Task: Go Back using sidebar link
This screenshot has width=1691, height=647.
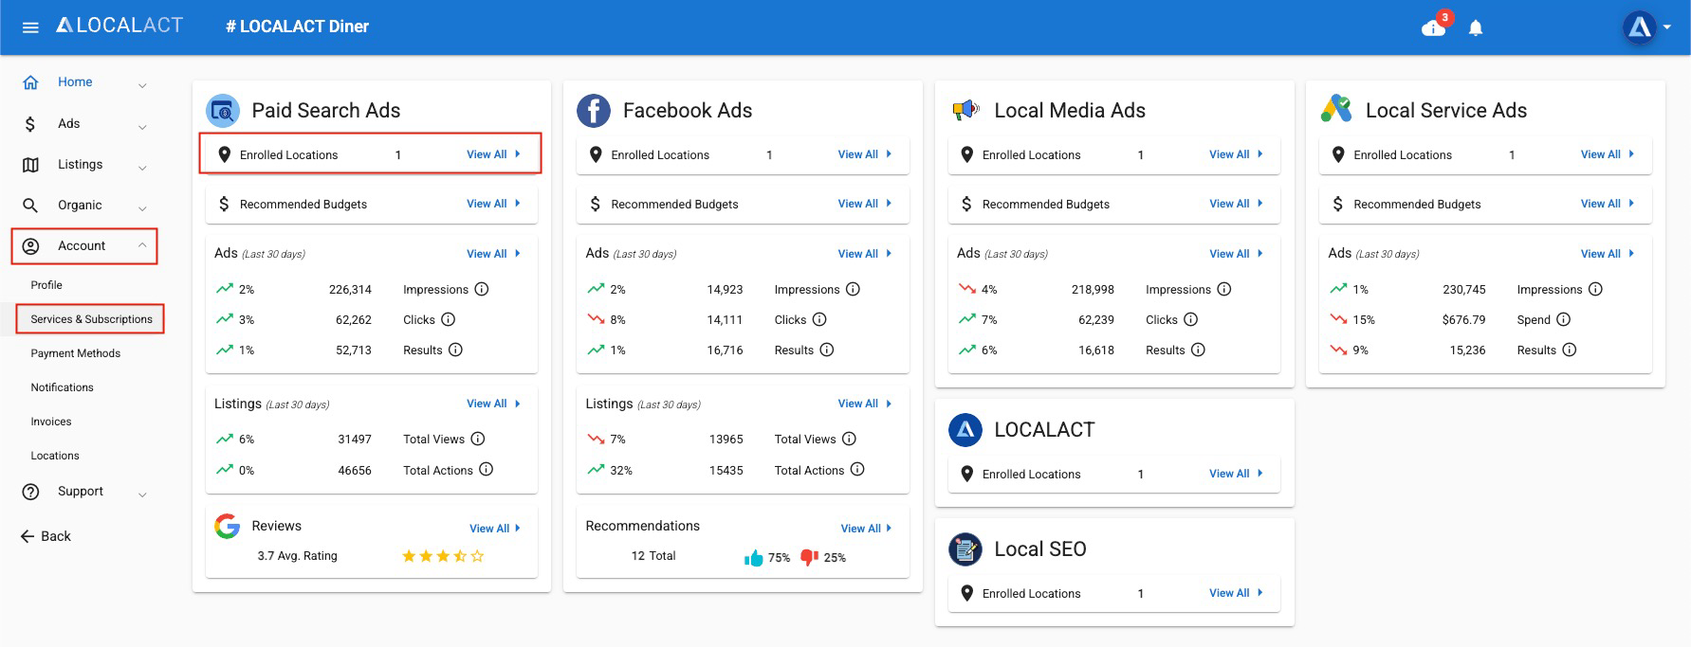Action: point(46,536)
